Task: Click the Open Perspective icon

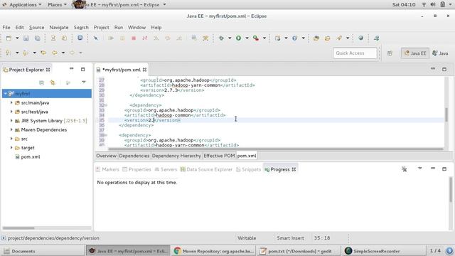Action: coord(390,53)
